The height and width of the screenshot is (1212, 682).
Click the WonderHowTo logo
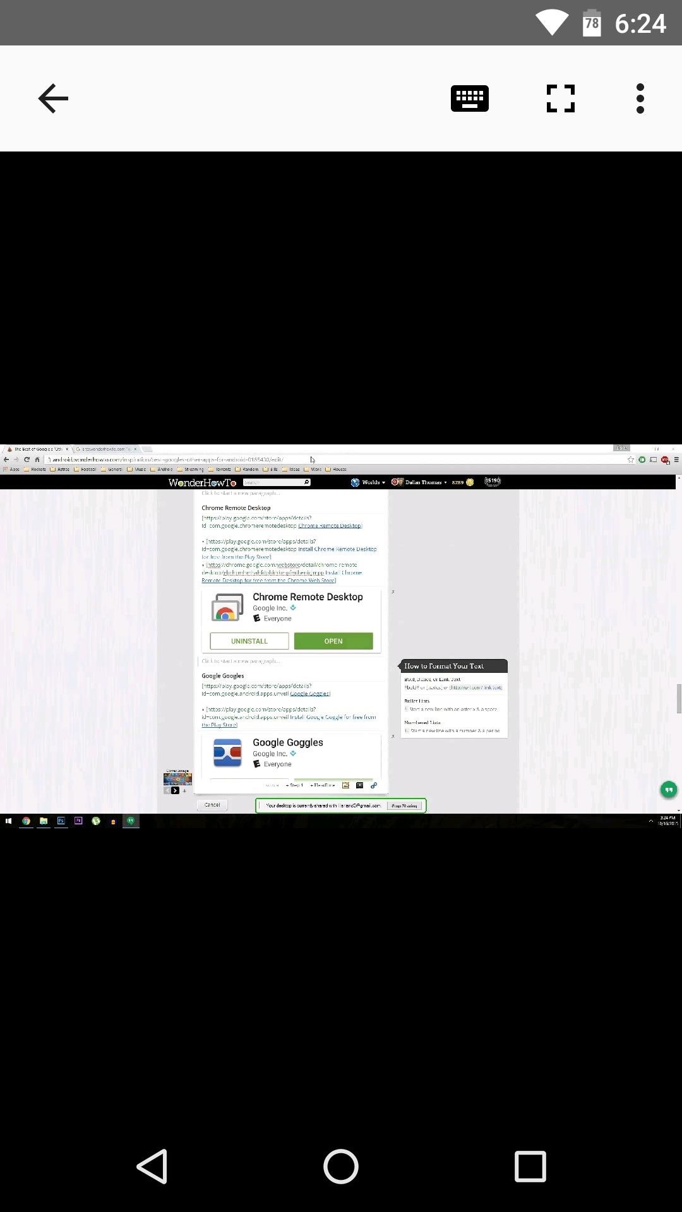[202, 482]
